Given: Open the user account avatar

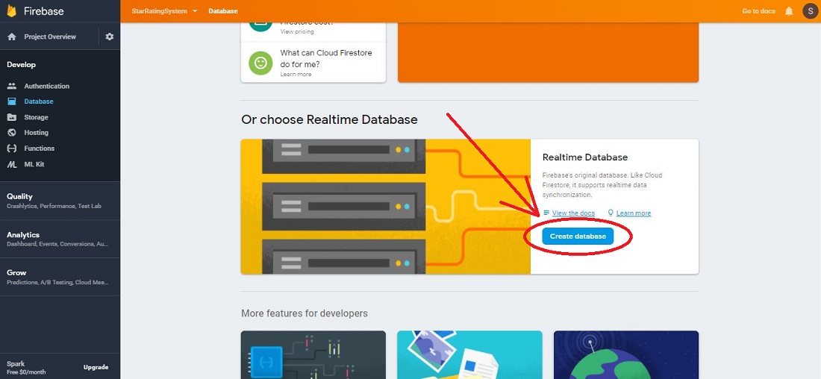Looking at the screenshot, I should click(x=810, y=11).
